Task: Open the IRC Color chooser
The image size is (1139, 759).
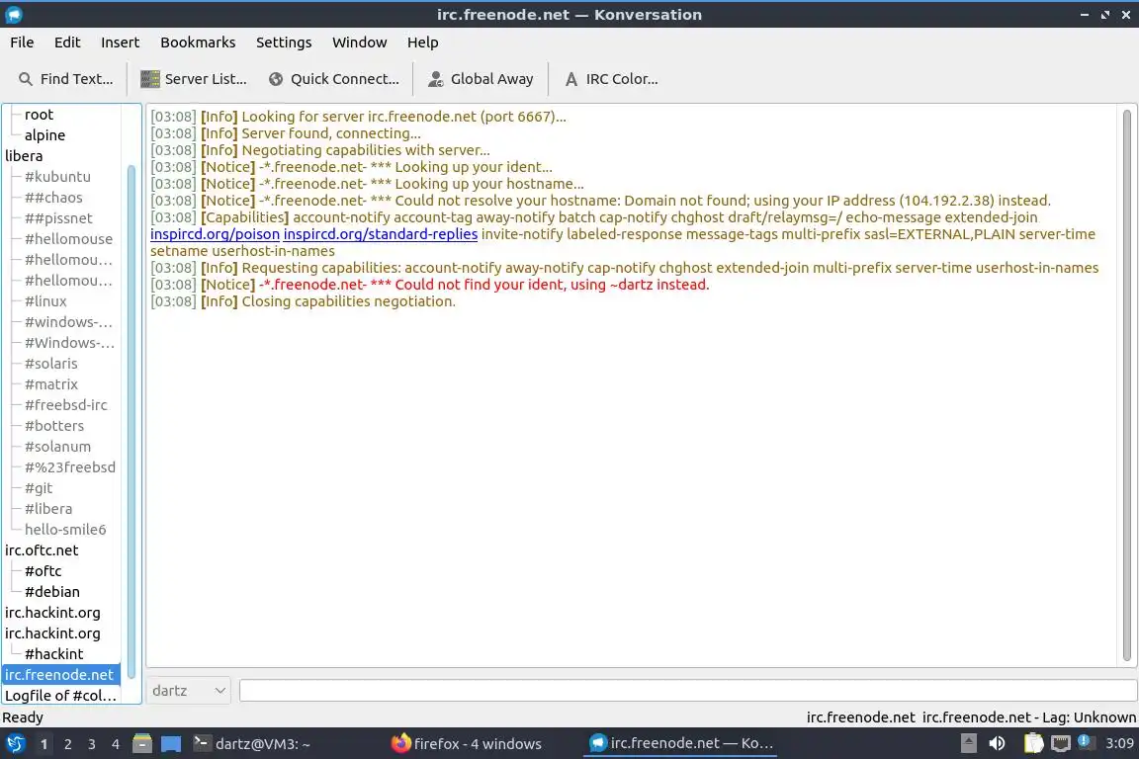Action: click(612, 79)
